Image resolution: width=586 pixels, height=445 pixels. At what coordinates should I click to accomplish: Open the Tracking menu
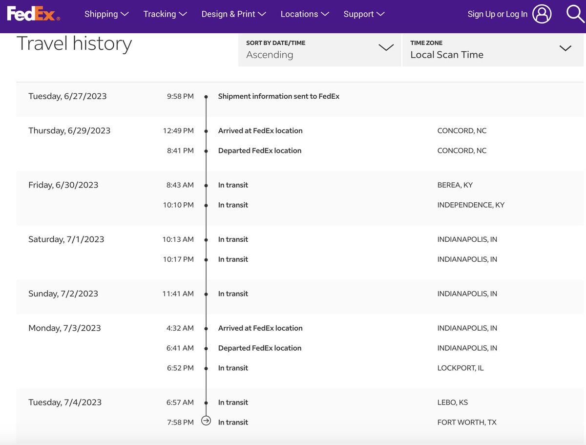click(x=165, y=14)
